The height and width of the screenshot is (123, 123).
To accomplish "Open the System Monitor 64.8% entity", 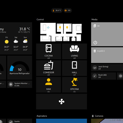I will pyautogui.click(x=20, y=84).
